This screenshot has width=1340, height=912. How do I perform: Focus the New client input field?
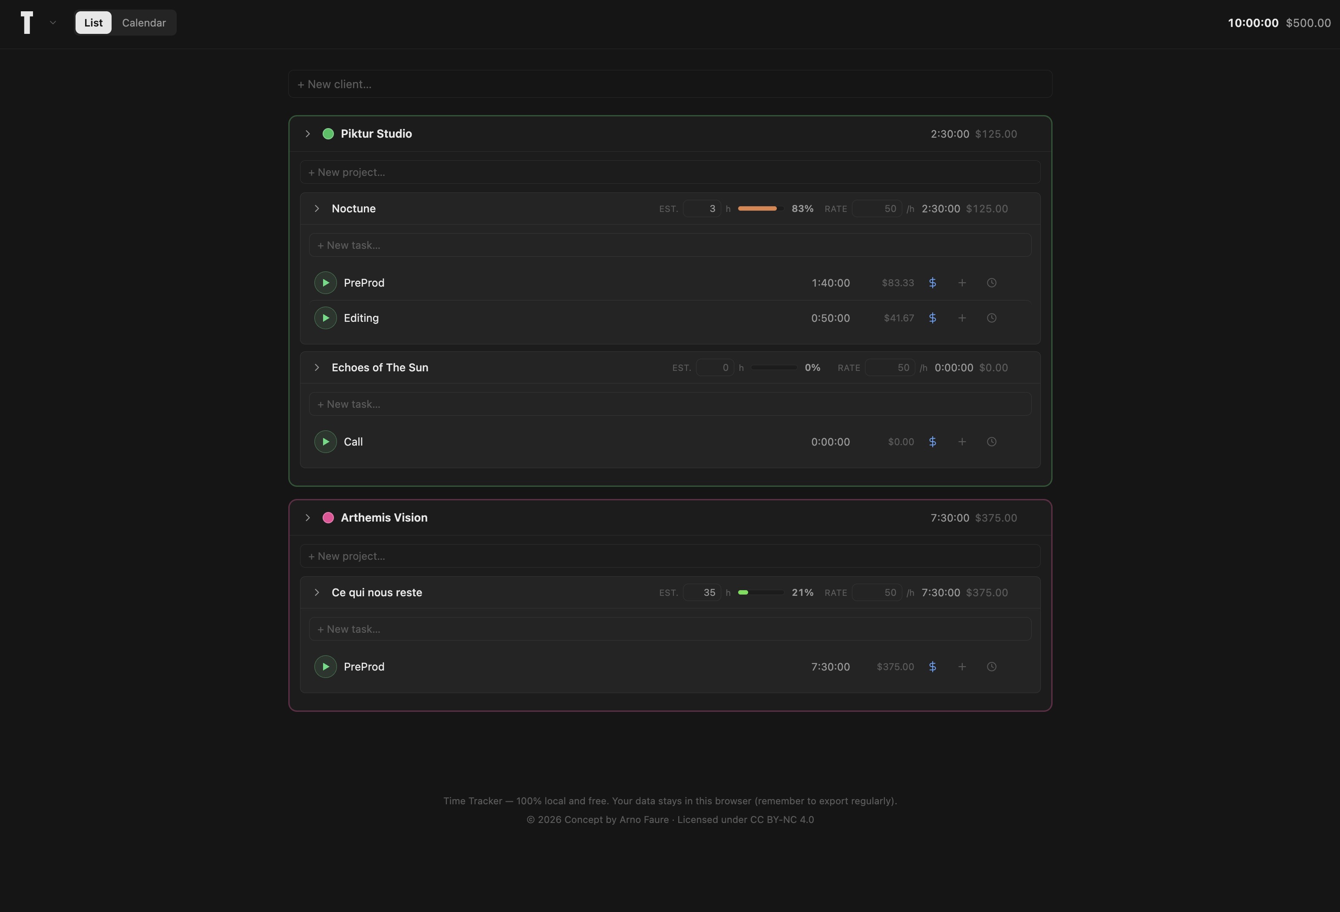coord(670,84)
